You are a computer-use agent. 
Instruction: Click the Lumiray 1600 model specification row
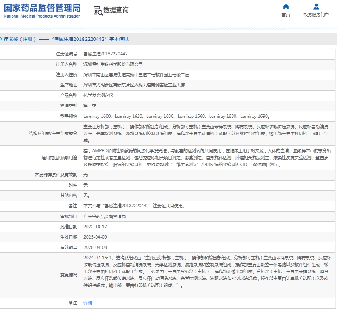(176, 116)
